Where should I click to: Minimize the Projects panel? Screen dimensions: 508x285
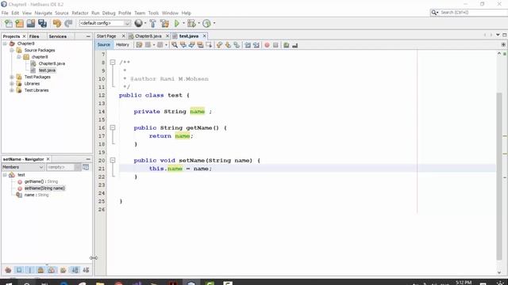(88, 36)
